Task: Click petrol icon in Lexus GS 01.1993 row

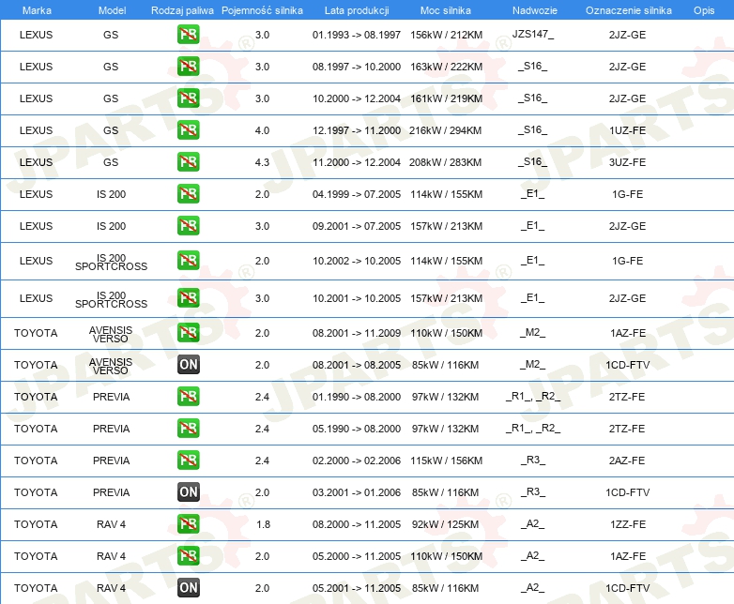Action: 188,35
